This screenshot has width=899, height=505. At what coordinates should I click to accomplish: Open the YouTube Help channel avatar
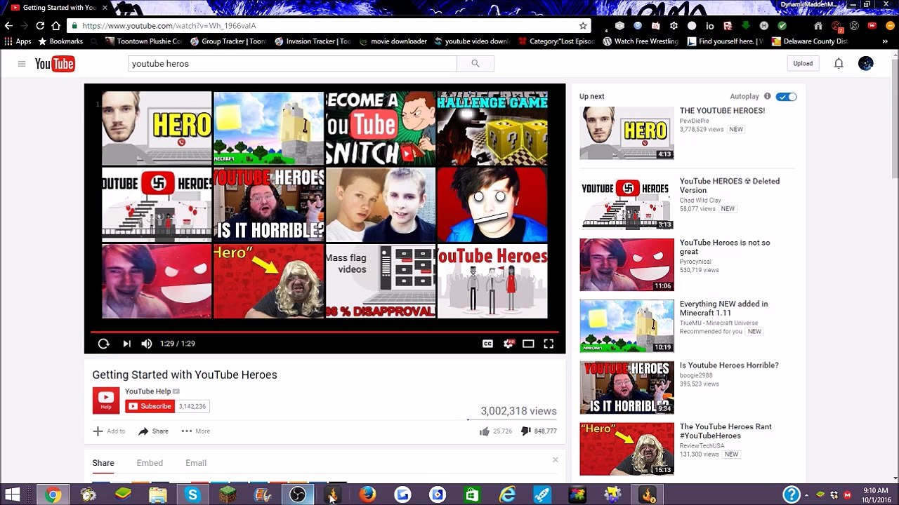point(106,400)
